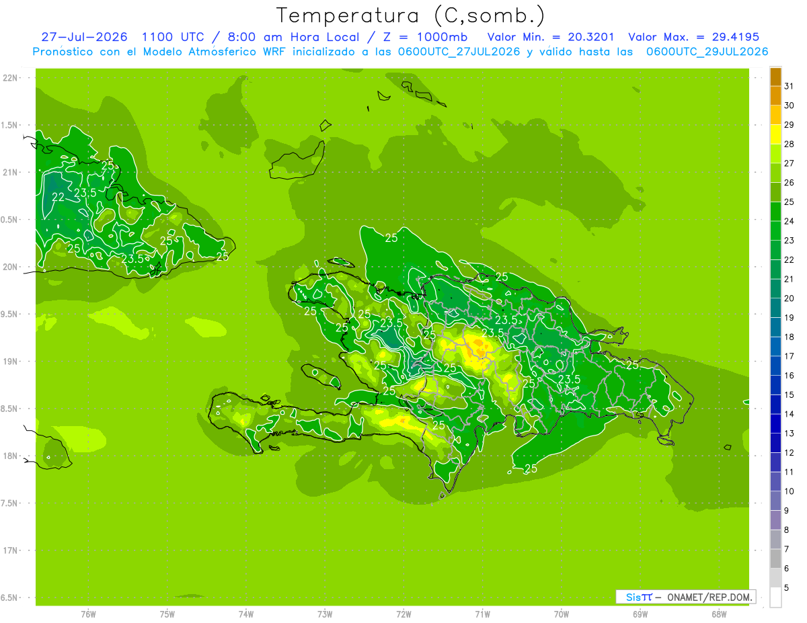Click the "74W" longitude axis label
The height and width of the screenshot is (623, 807).
[246, 614]
